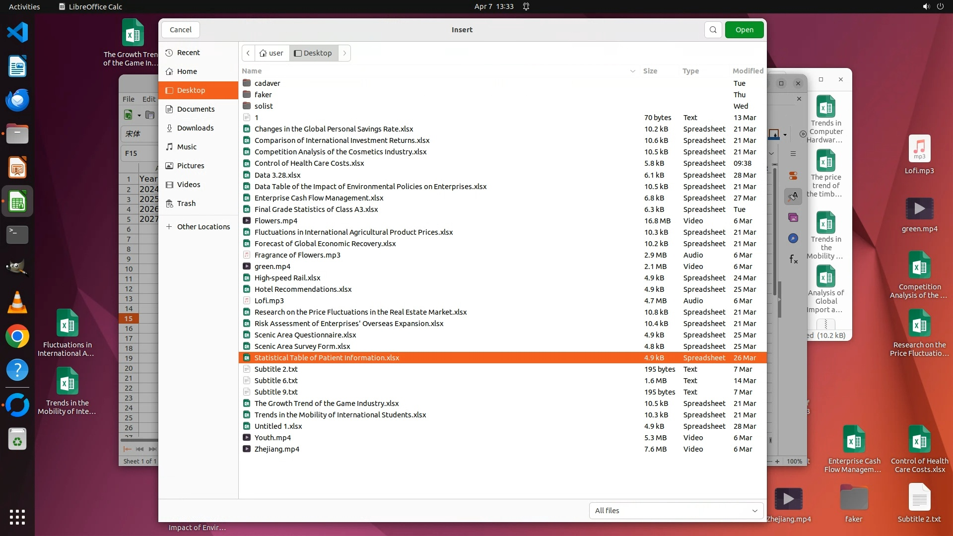953x536 pixels.
Task: Sort the list by Modified column
Action: [748, 71]
